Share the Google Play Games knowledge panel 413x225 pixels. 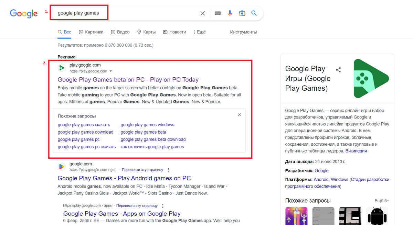[x=338, y=70]
